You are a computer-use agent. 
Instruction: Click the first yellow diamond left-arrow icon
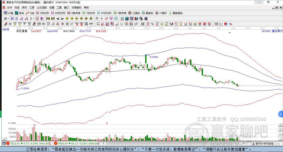point(67,19)
